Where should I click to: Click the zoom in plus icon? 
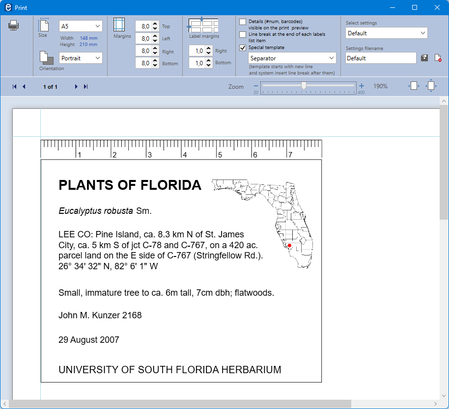[x=362, y=86]
